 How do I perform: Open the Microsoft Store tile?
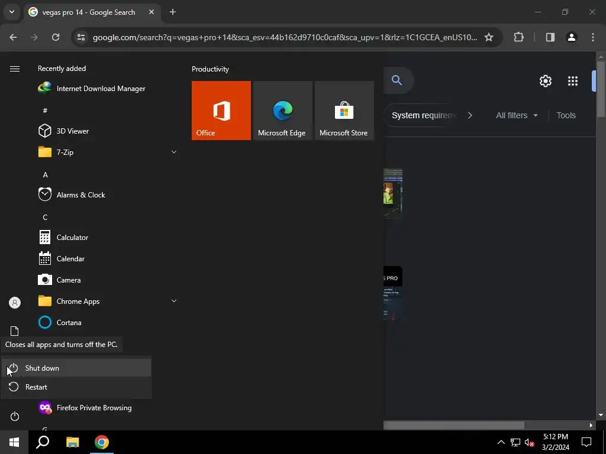click(x=344, y=111)
